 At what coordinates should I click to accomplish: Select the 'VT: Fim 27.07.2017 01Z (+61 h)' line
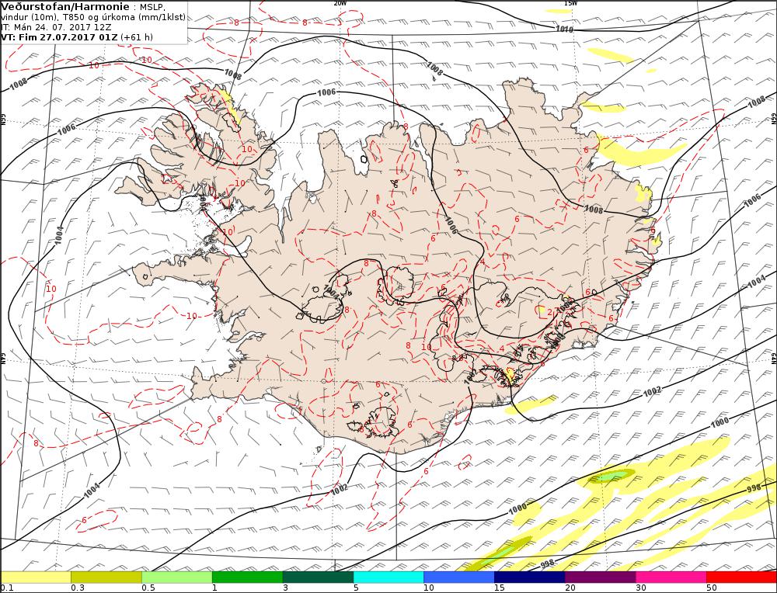click(x=77, y=37)
